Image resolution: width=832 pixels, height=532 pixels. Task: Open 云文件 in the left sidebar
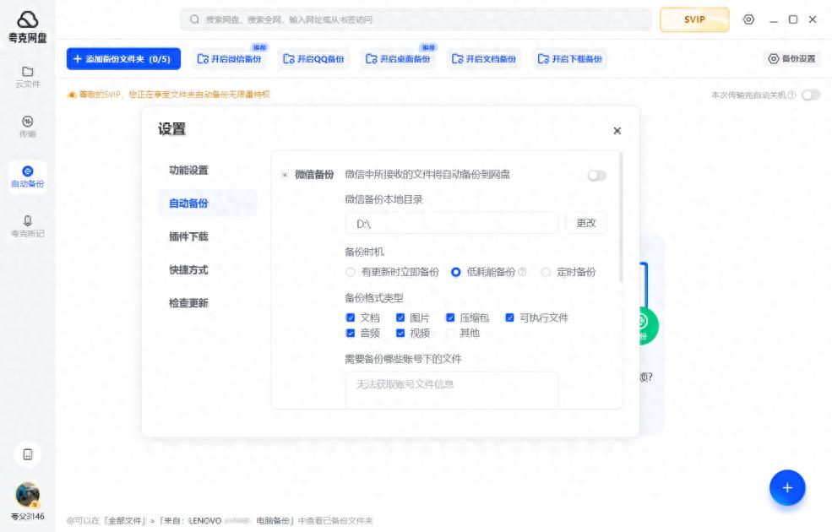27,76
